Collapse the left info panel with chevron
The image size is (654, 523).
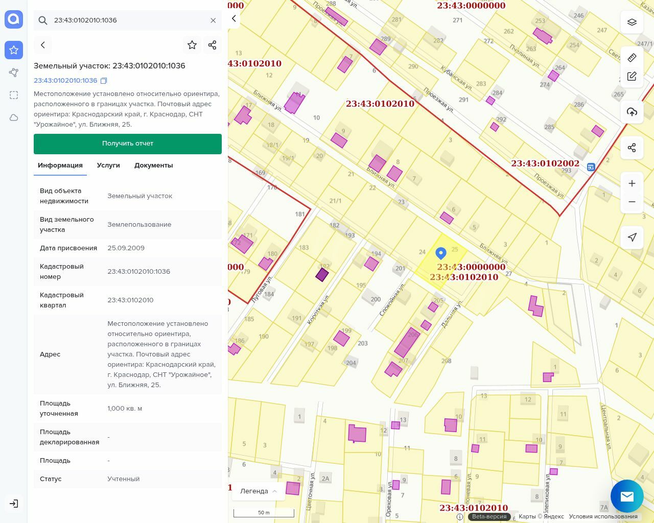point(234,19)
